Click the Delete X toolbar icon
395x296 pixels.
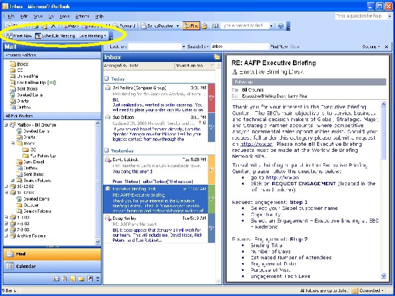point(53,26)
